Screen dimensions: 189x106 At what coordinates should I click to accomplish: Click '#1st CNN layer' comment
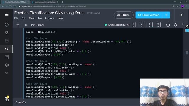[x=37, y=39]
